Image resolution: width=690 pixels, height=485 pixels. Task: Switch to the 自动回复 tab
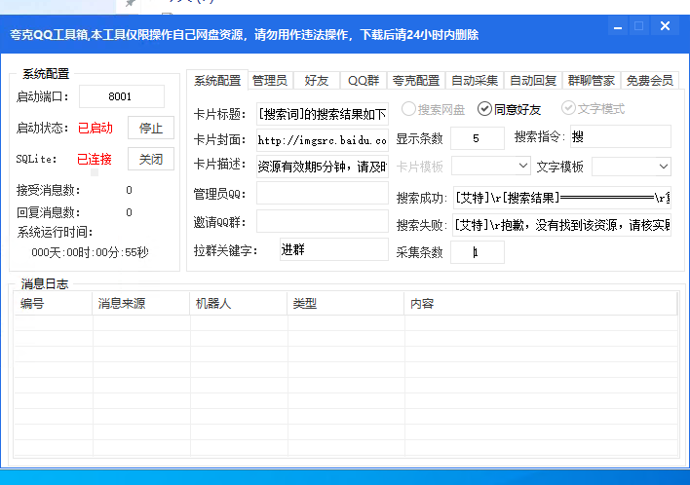point(533,81)
